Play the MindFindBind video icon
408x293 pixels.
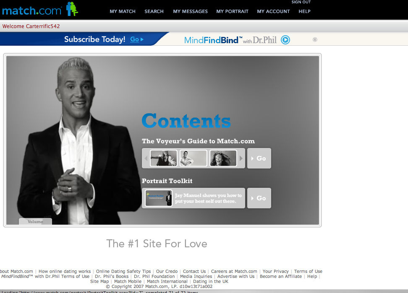[285, 40]
